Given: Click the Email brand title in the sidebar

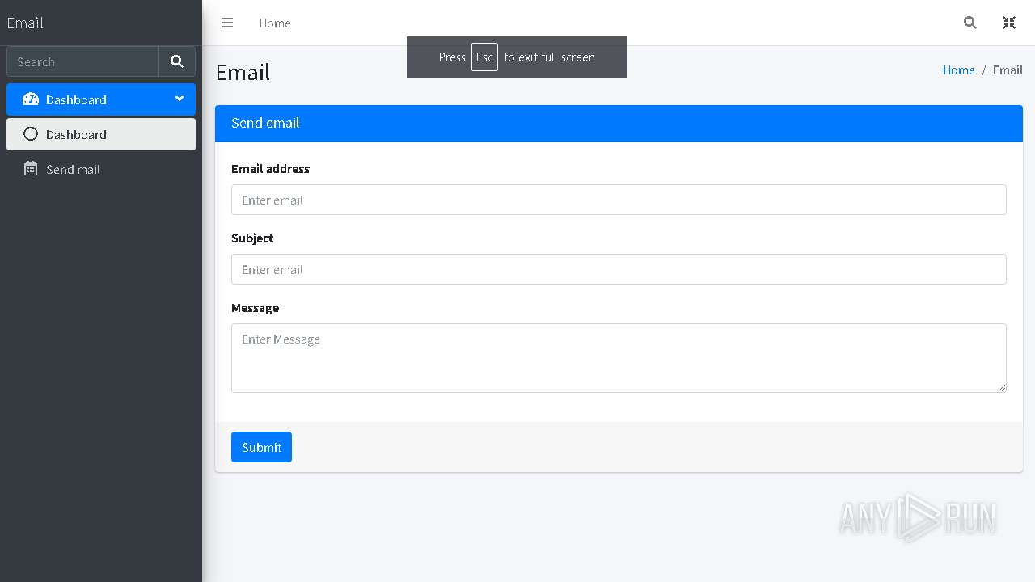Looking at the screenshot, I should (25, 23).
